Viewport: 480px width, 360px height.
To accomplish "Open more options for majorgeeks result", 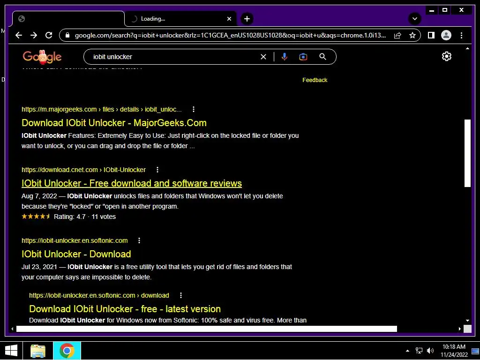I will [x=194, y=109].
